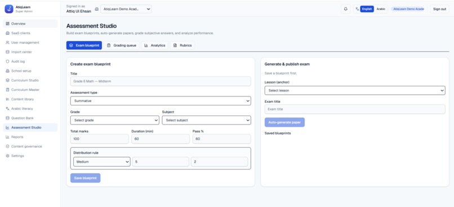Click the Sign out button

[439, 9]
